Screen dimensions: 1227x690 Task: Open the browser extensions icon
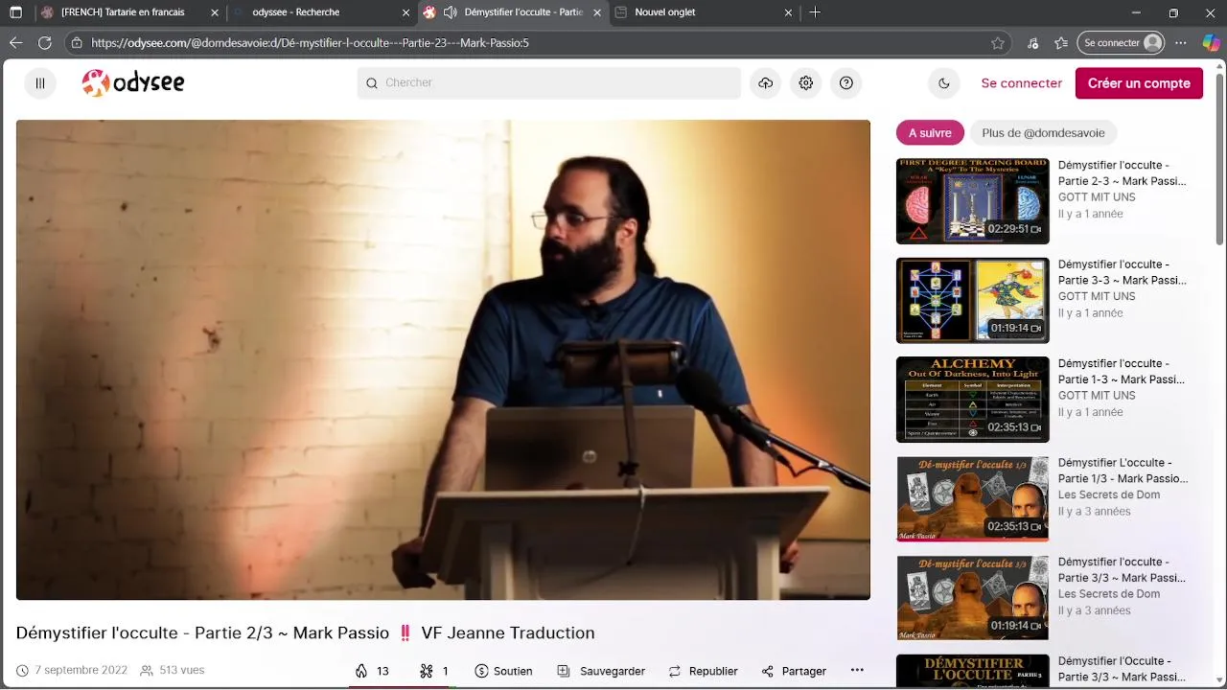click(1032, 43)
